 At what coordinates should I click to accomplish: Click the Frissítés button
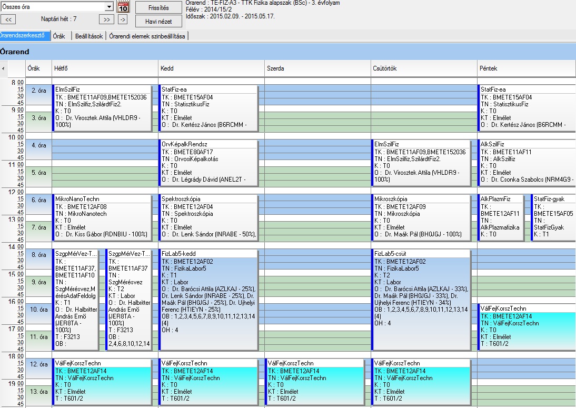coord(158,8)
